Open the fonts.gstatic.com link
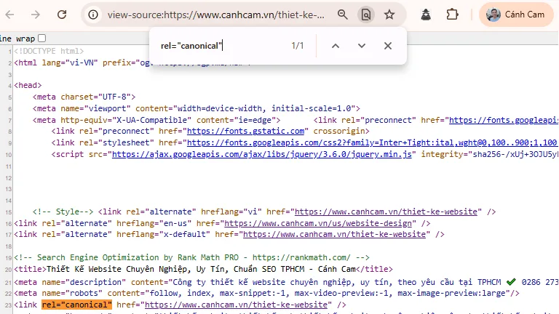 tap(245, 131)
